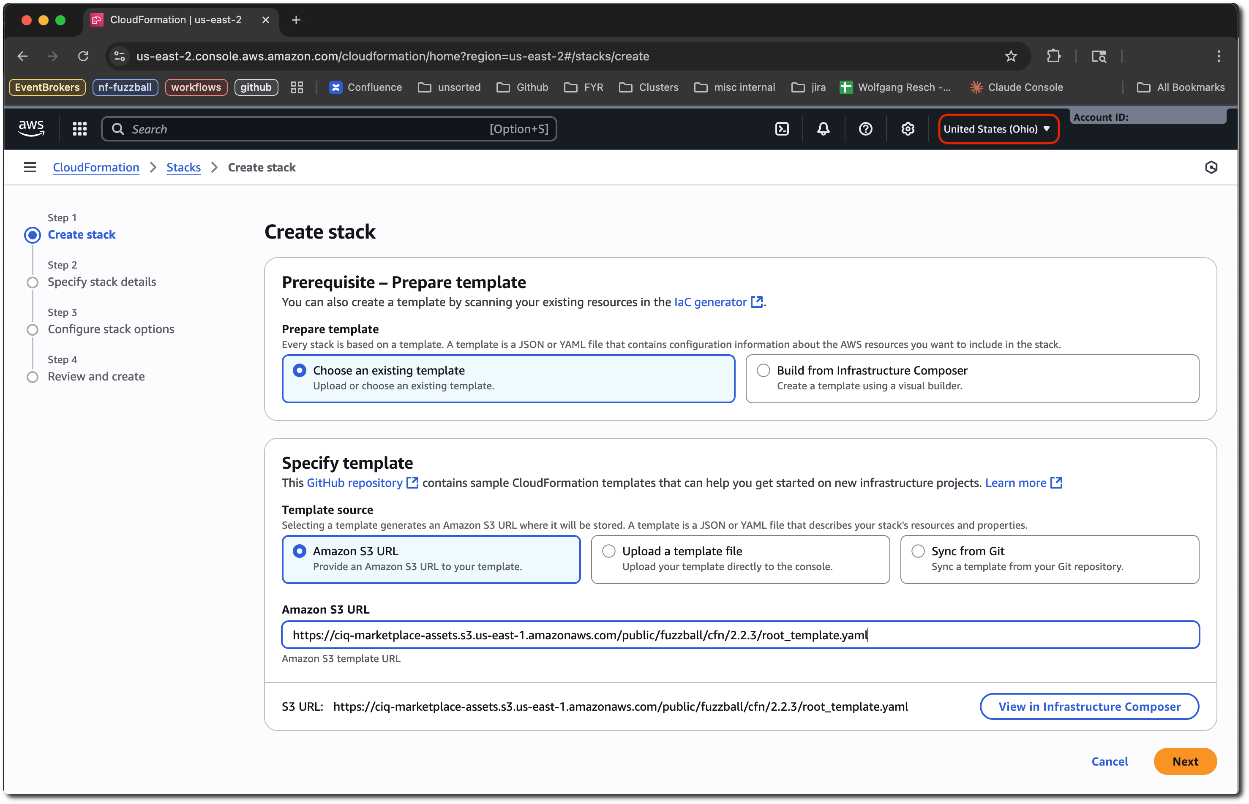Open the bookmark tab groups grid icon
The height and width of the screenshot is (804, 1249).
[x=297, y=87]
